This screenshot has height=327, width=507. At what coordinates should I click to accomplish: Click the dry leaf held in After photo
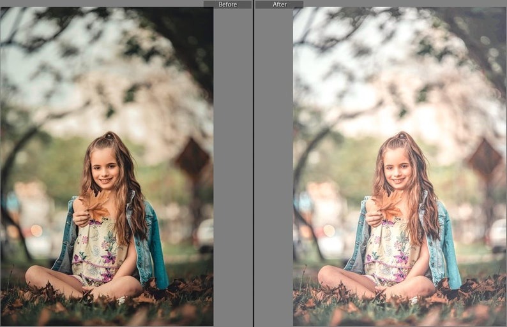(x=388, y=205)
